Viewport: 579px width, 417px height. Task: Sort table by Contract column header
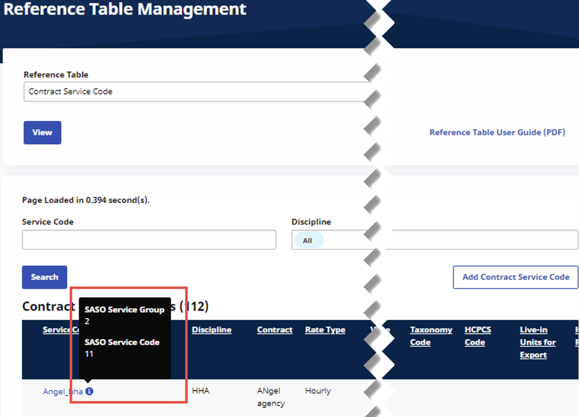275,330
